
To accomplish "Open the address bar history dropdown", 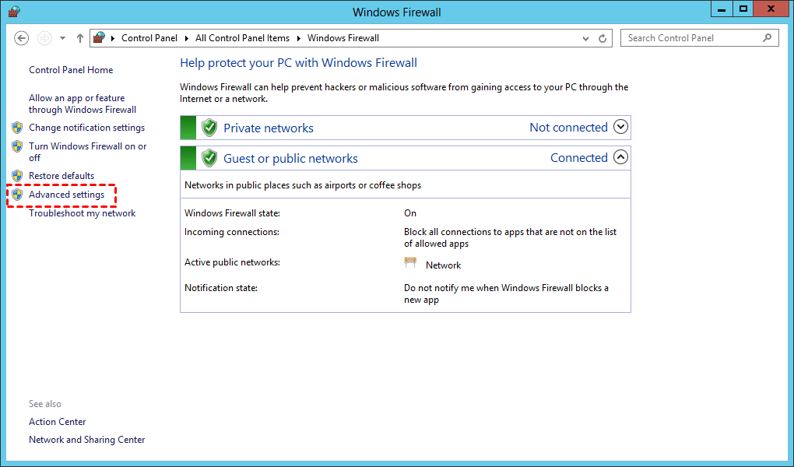I will tap(586, 38).
